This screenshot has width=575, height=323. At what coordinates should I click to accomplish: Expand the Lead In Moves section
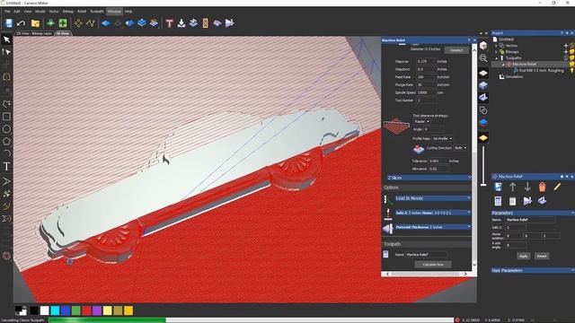[x=433, y=198]
